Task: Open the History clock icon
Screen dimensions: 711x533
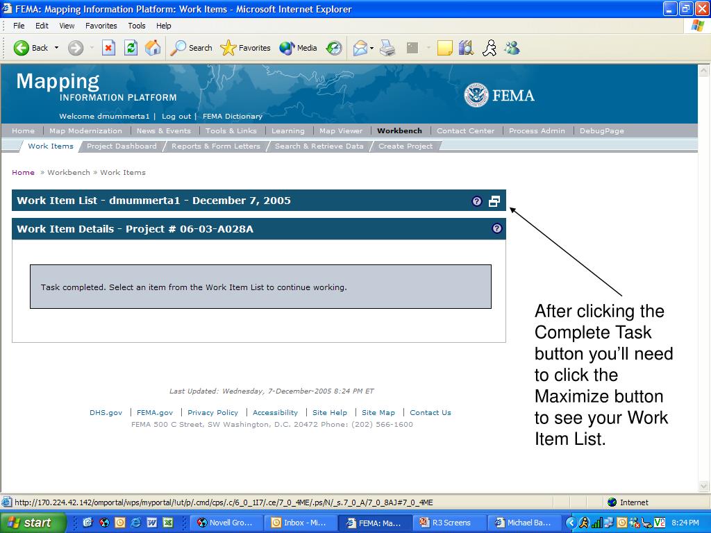Action: [x=334, y=48]
